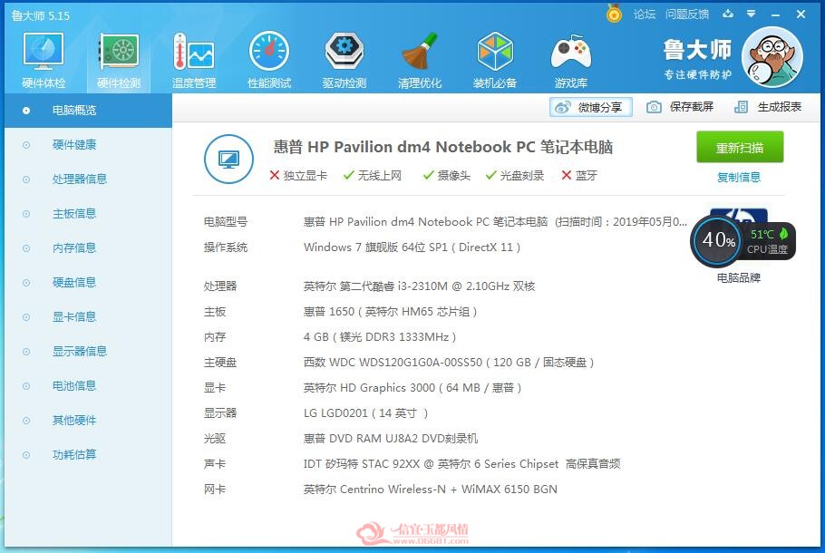Viewport: 825px width, 553px height.
Task: Open 驱动检测 driver detection icon
Action: (345, 60)
